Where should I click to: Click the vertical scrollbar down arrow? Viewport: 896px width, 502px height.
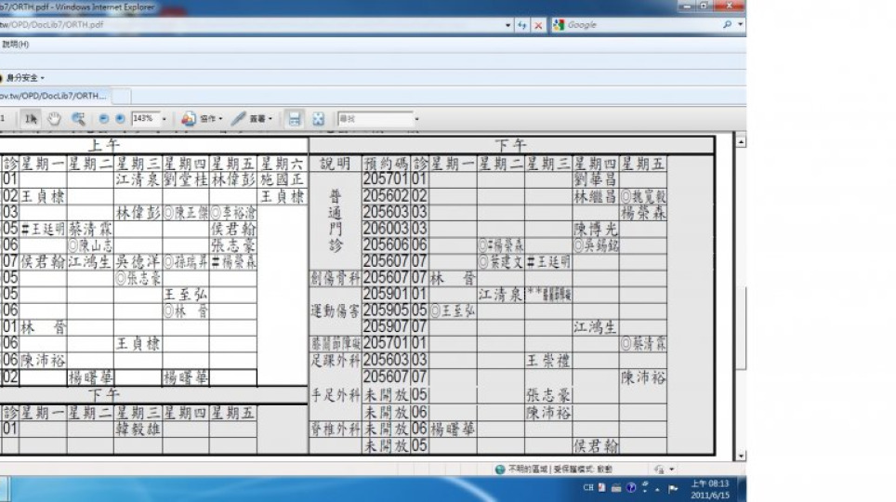[x=741, y=456]
